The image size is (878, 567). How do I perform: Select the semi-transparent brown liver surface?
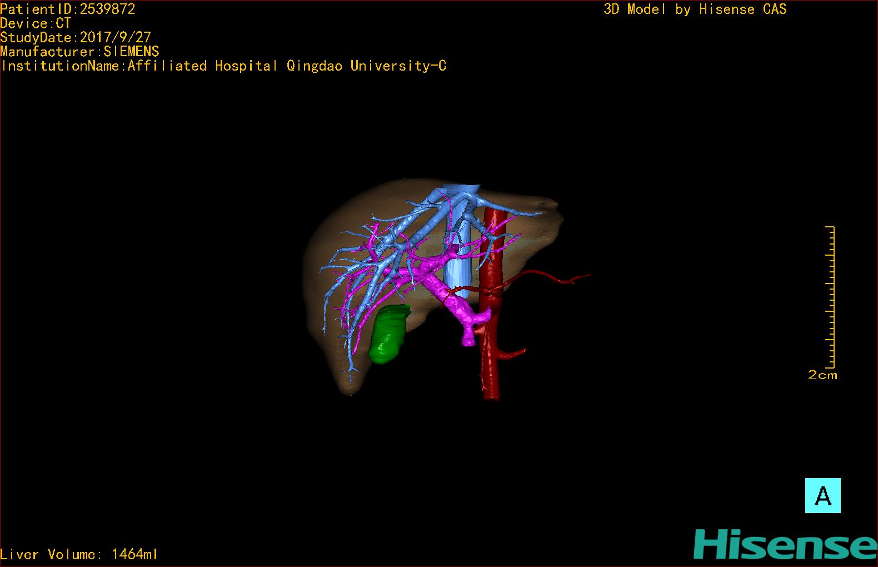tap(333, 239)
